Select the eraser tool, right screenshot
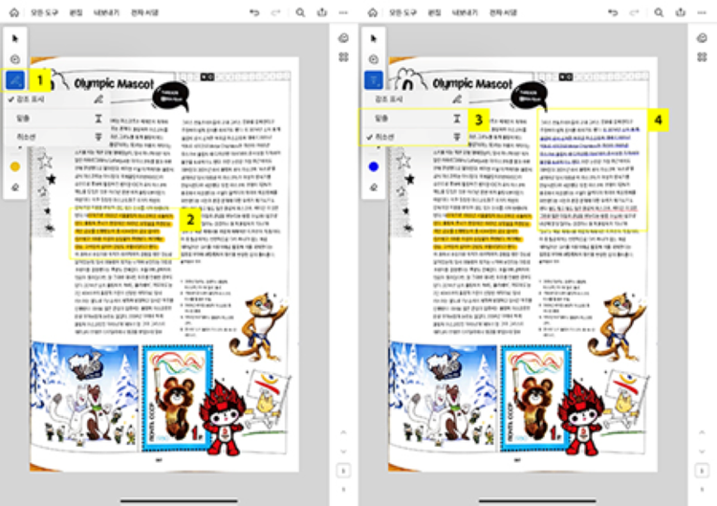This screenshot has height=506, width=717. pyautogui.click(x=374, y=187)
